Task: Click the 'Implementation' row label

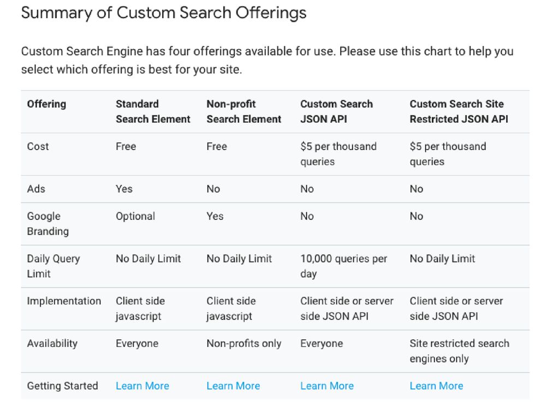Action: click(64, 301)
